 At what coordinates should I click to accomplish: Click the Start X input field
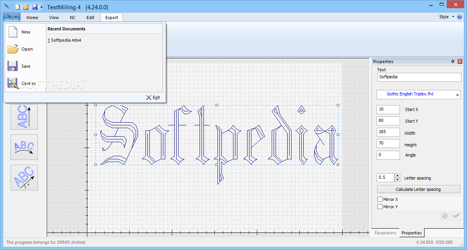point(388,109)
